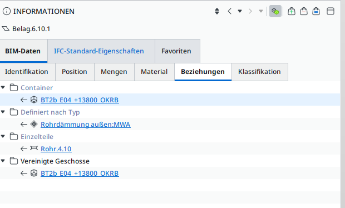Screen dimensions: 345x208
Task: Select the Klassifikation sub-tab
Action: [259, 72]
